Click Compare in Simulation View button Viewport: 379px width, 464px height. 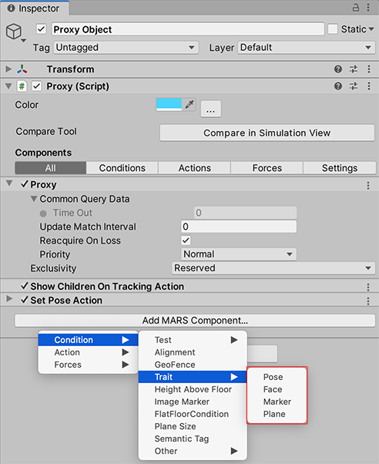(267, 133)
